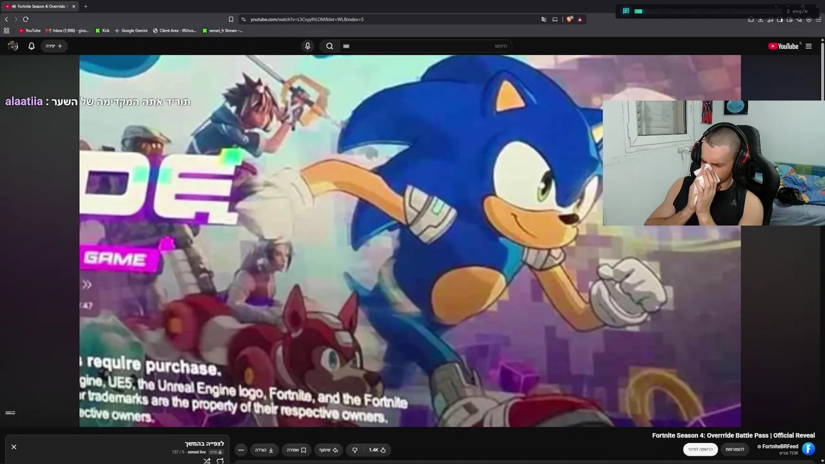Click the Join channel button
The image size is (825, 464).
click(735, 449)
